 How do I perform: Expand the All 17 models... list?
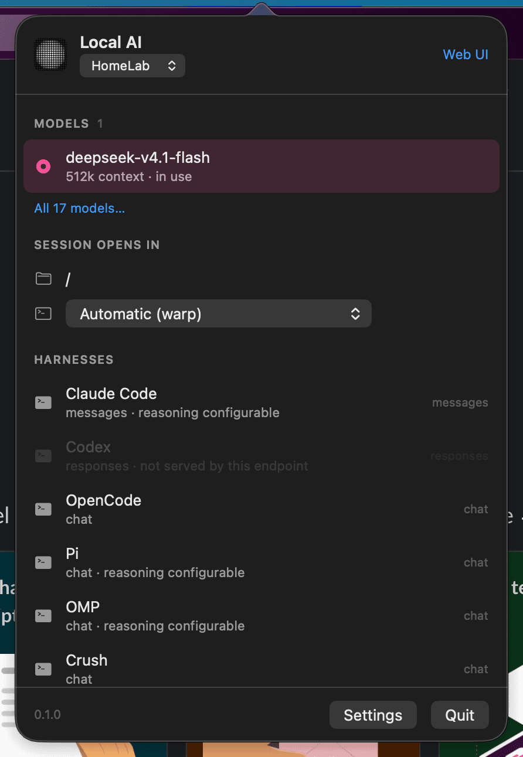pyautogui.click(x=80, y=208)
